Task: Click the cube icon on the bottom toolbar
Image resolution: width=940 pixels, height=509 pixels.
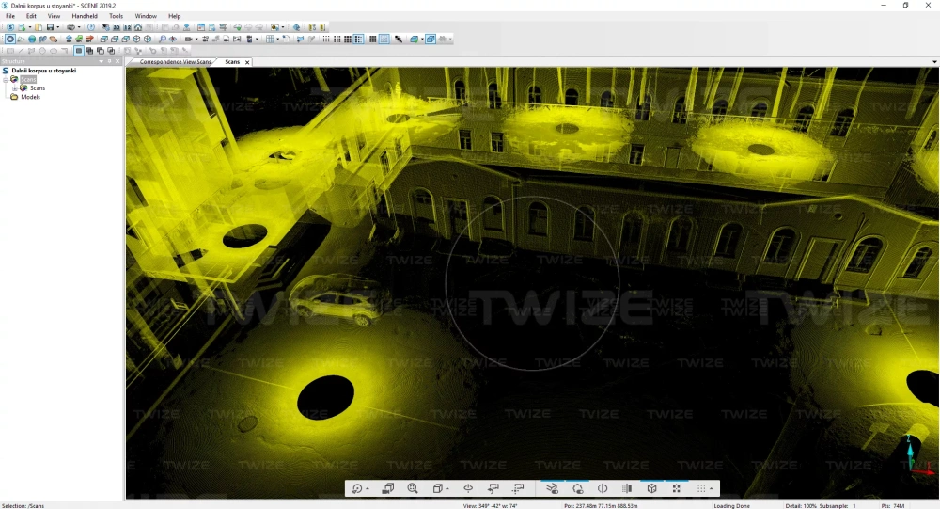Action: click(651, 489)
